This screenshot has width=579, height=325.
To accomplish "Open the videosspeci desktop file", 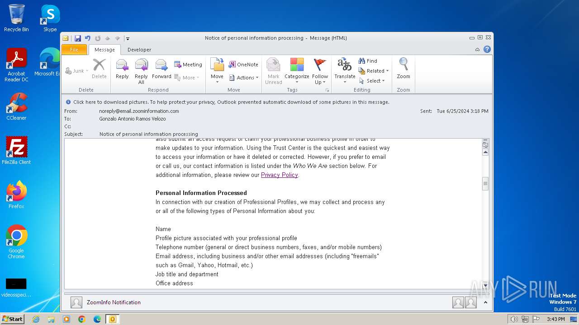I will click(16, 288).
